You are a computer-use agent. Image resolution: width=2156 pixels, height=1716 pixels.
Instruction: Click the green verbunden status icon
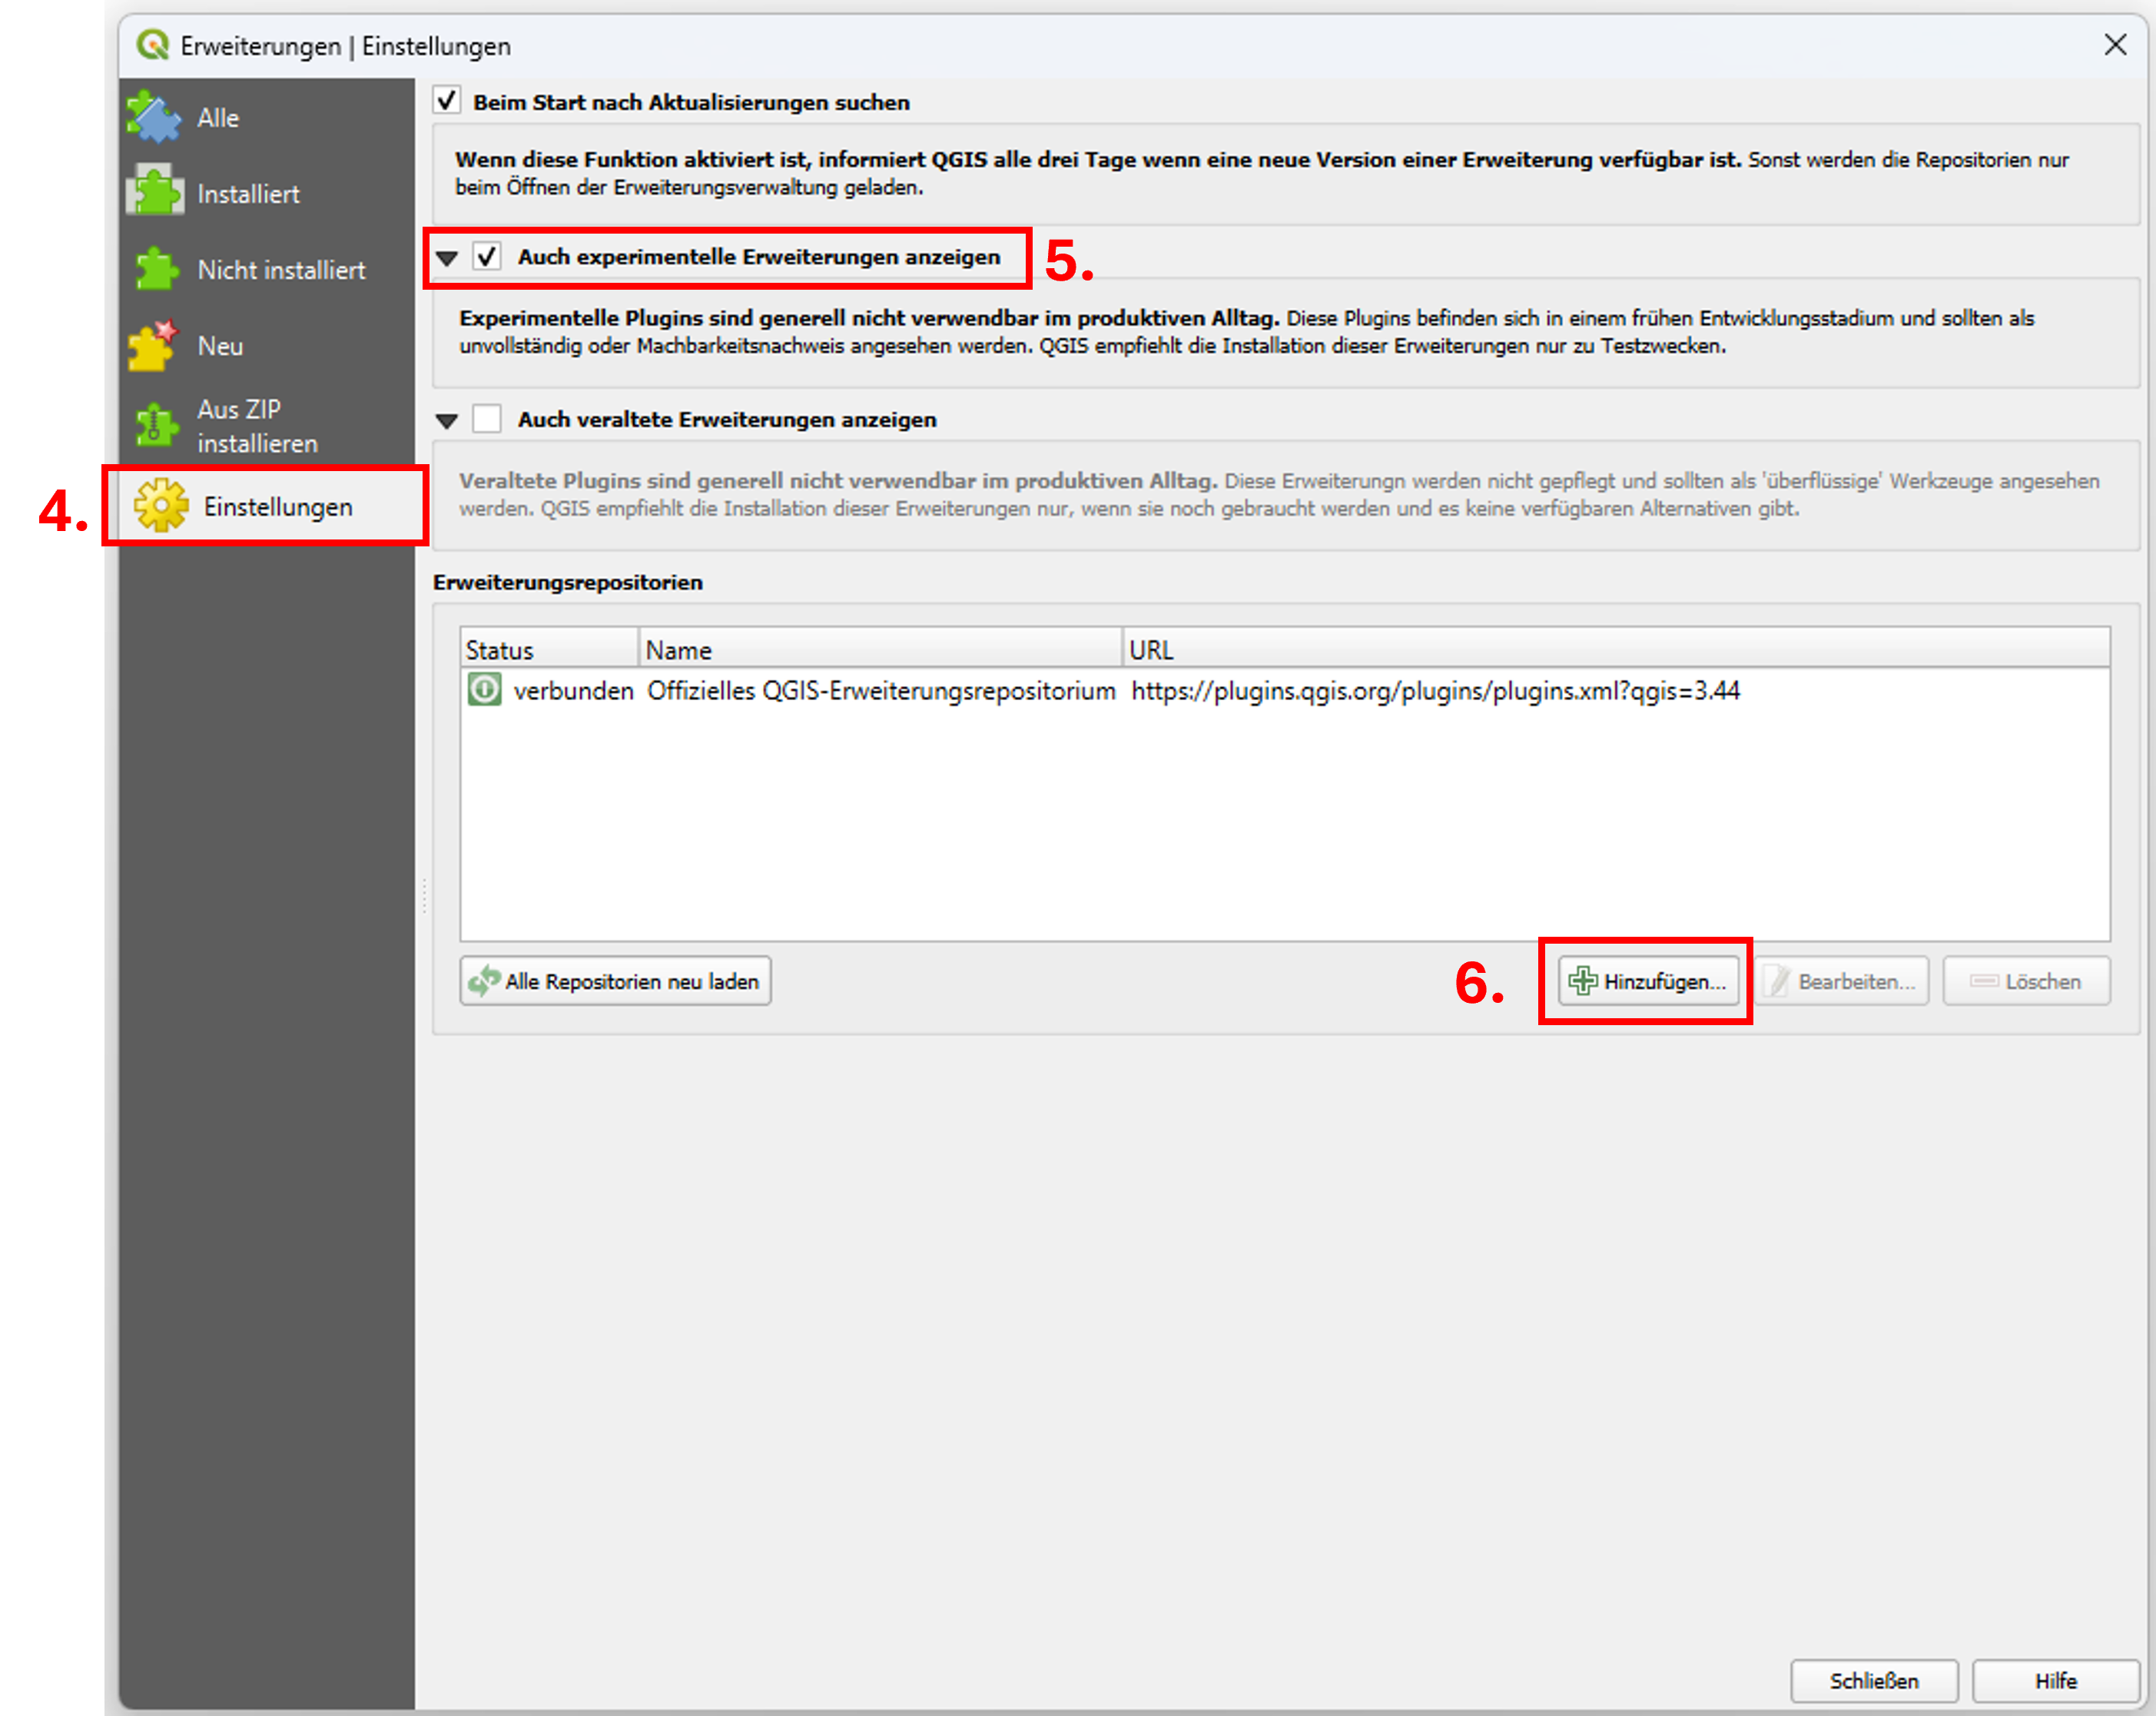click(x=485, y=690)
